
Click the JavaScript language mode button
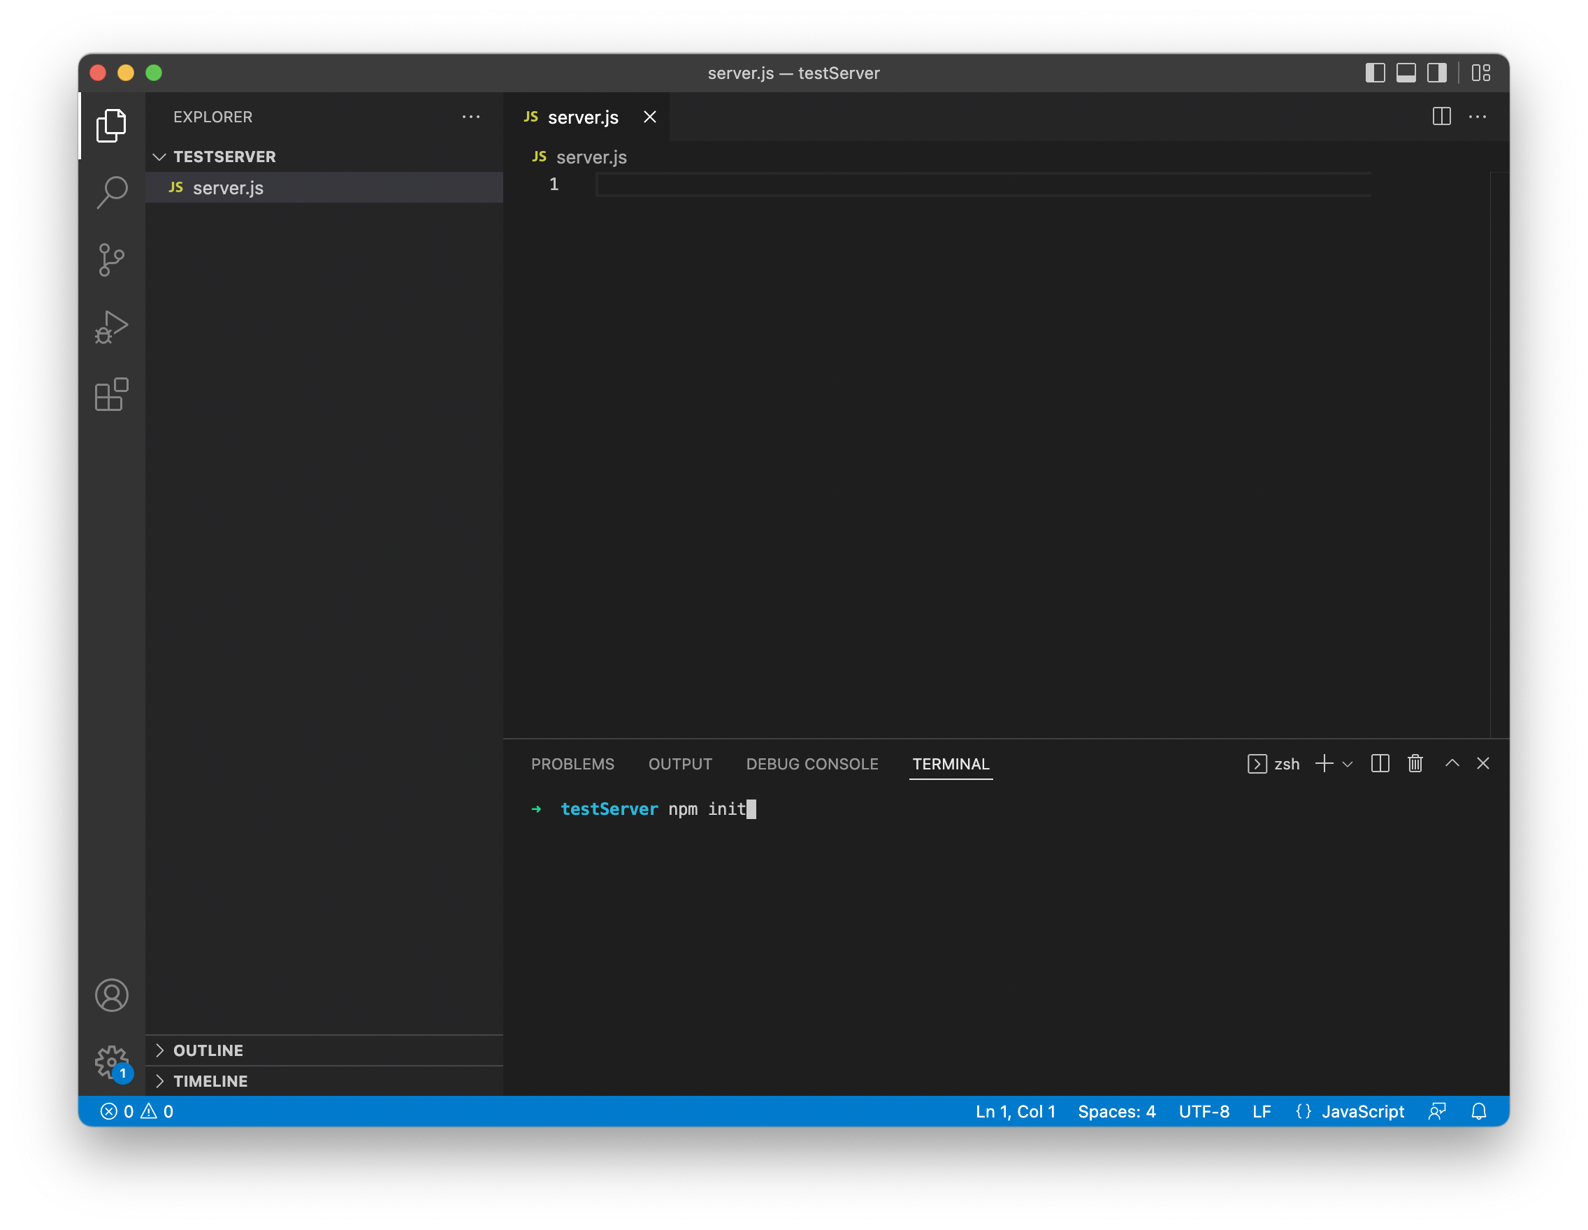coord(1362,1111)
